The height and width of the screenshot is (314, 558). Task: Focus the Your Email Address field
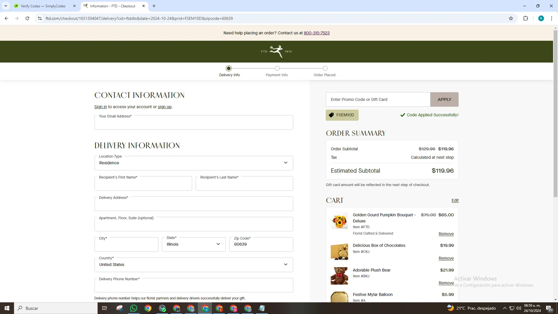click(x=193, y=122)
